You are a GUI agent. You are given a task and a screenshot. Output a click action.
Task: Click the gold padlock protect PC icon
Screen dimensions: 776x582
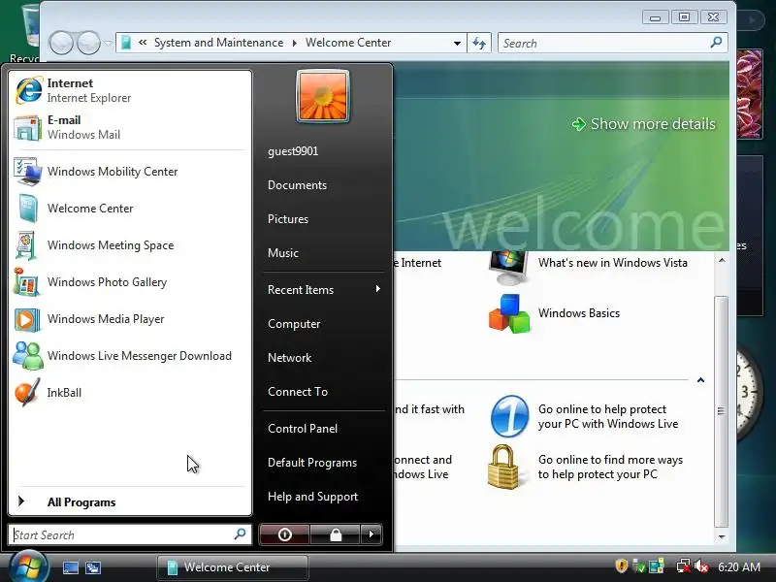[x=502, y=467]
